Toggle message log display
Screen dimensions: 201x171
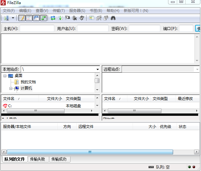pyautogui.click(x=22, y=18)
